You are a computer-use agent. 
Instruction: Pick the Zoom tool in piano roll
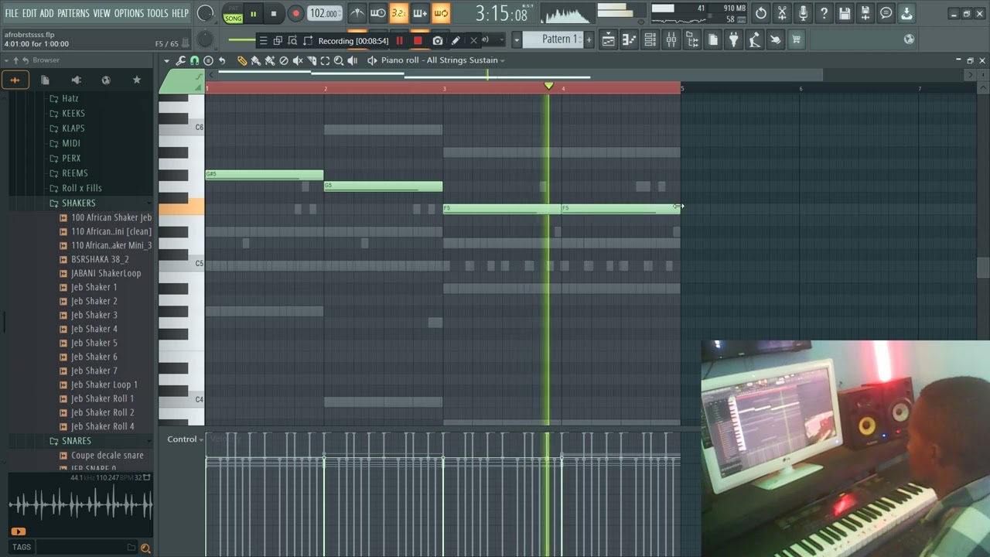click(x=339, y=60)
